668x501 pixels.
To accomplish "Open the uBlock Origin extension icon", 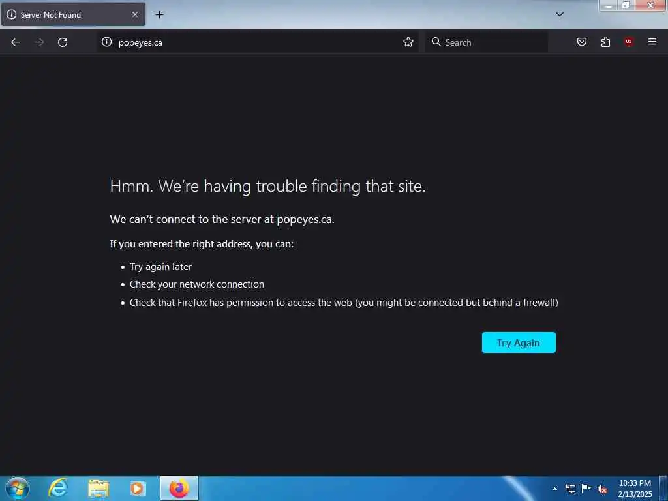I will tap(628, 41).
